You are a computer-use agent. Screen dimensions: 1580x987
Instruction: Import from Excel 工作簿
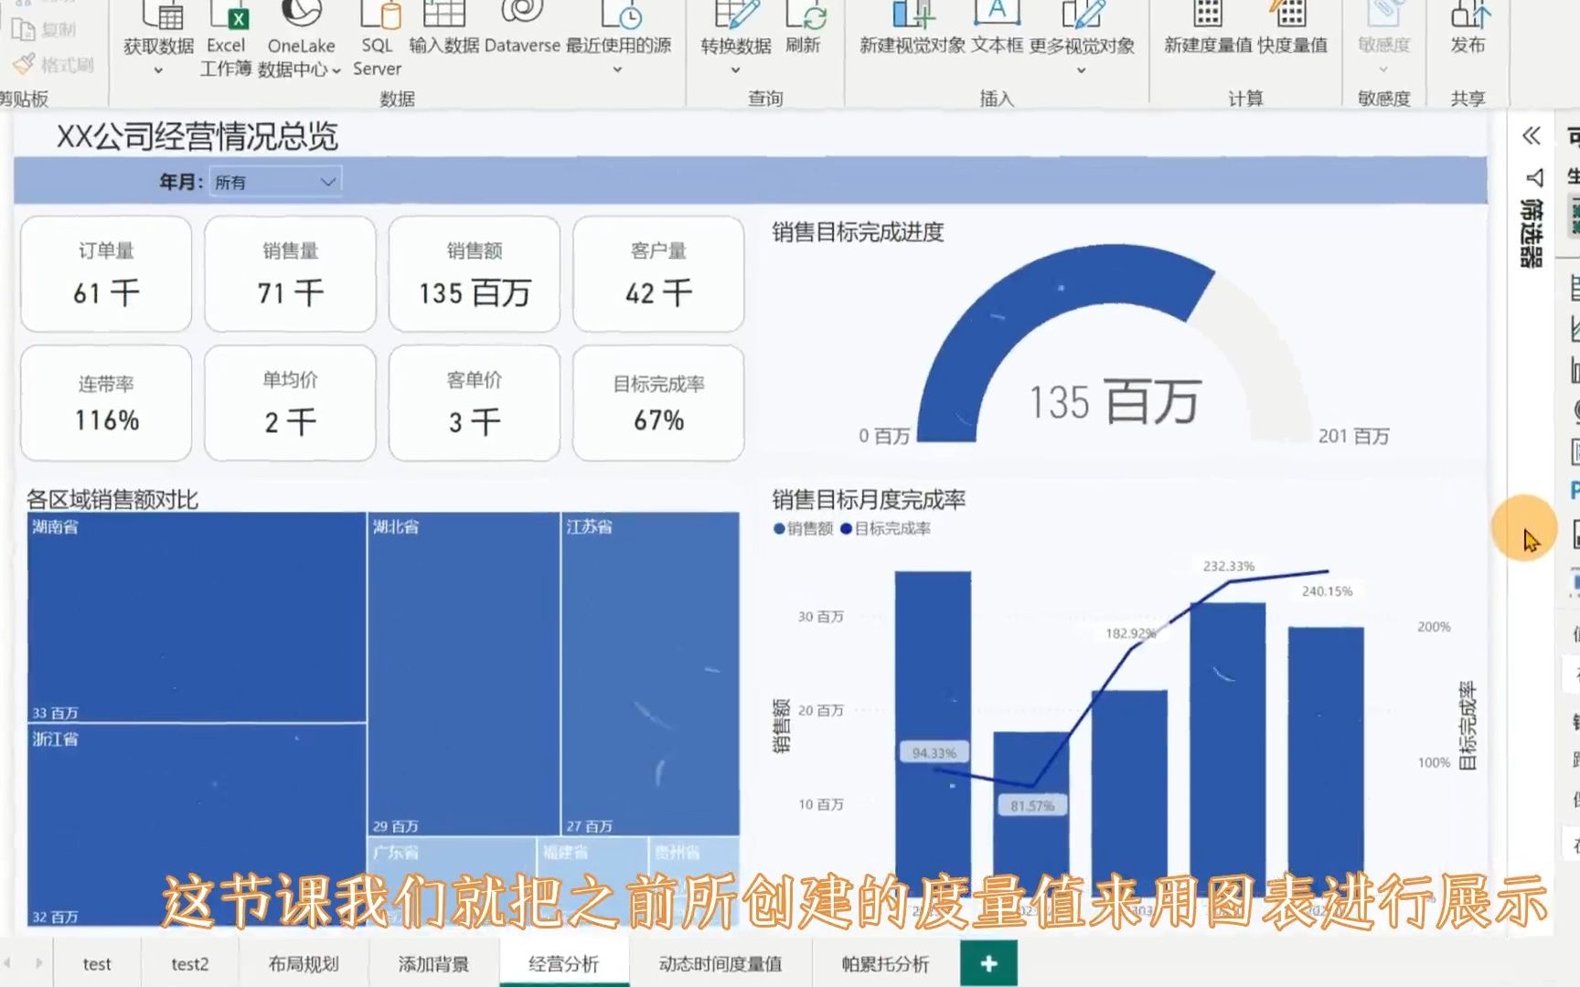click(x=226, y=37)
